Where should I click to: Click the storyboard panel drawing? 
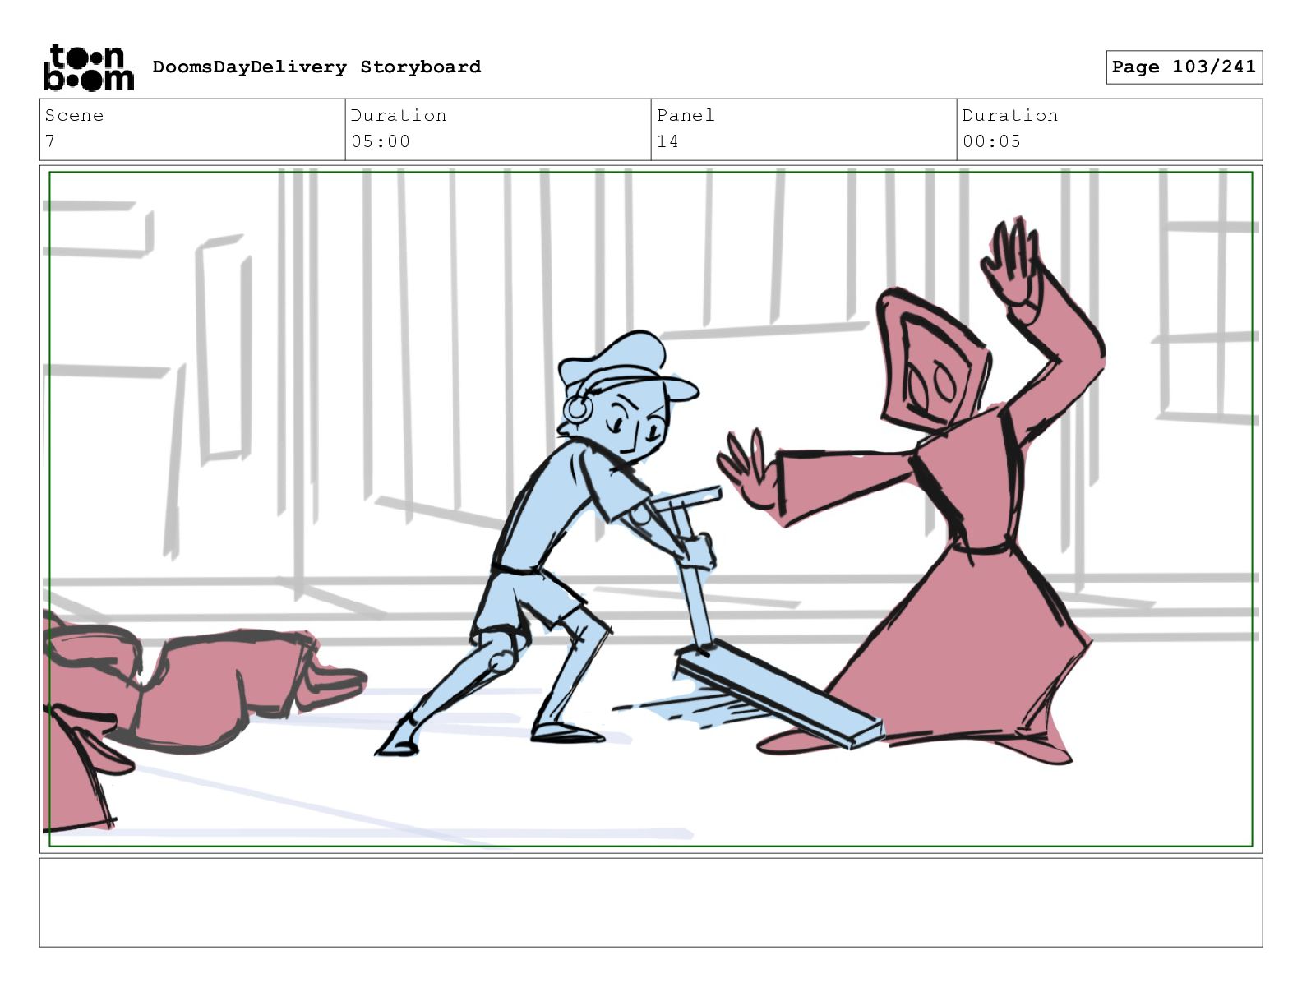click(x=651, y=509)
